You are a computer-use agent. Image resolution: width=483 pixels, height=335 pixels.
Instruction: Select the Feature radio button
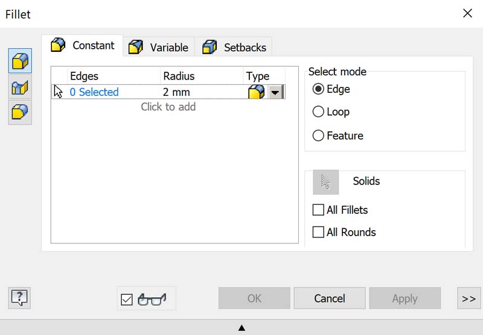coord(318,136)
